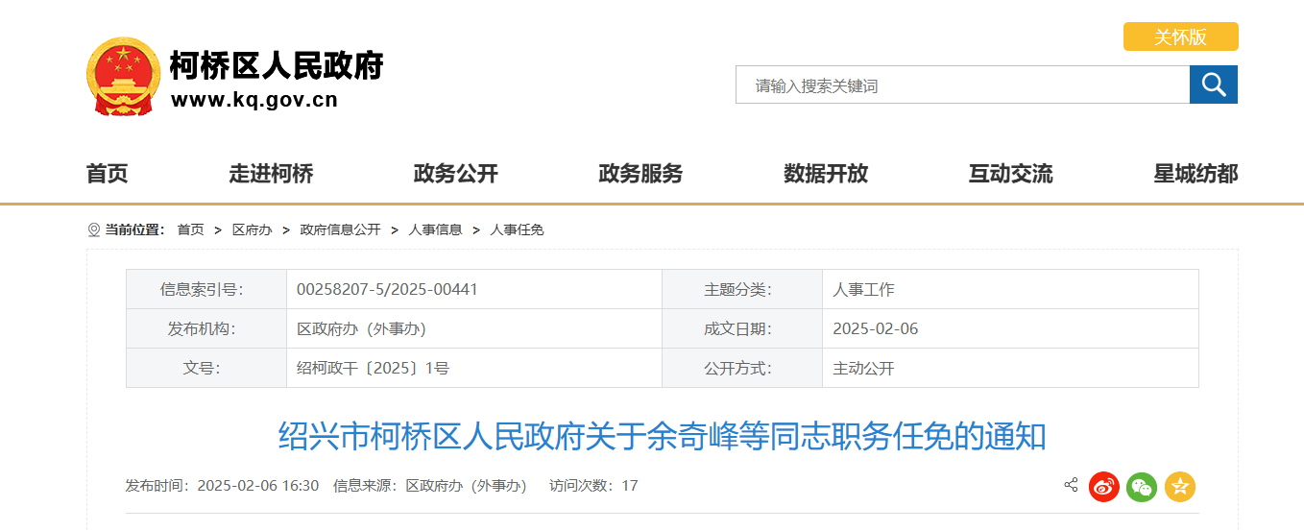Click the 信息来源 source text
The image size is (1304, 531).
[429, 486]
